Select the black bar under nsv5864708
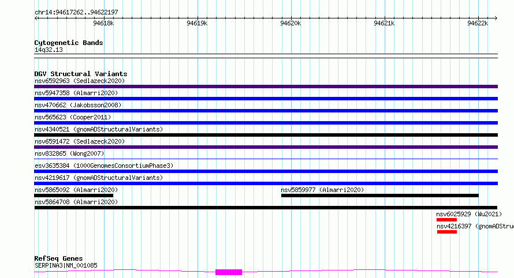This screenshot has width=514, height=278. [x=266, y=208]
